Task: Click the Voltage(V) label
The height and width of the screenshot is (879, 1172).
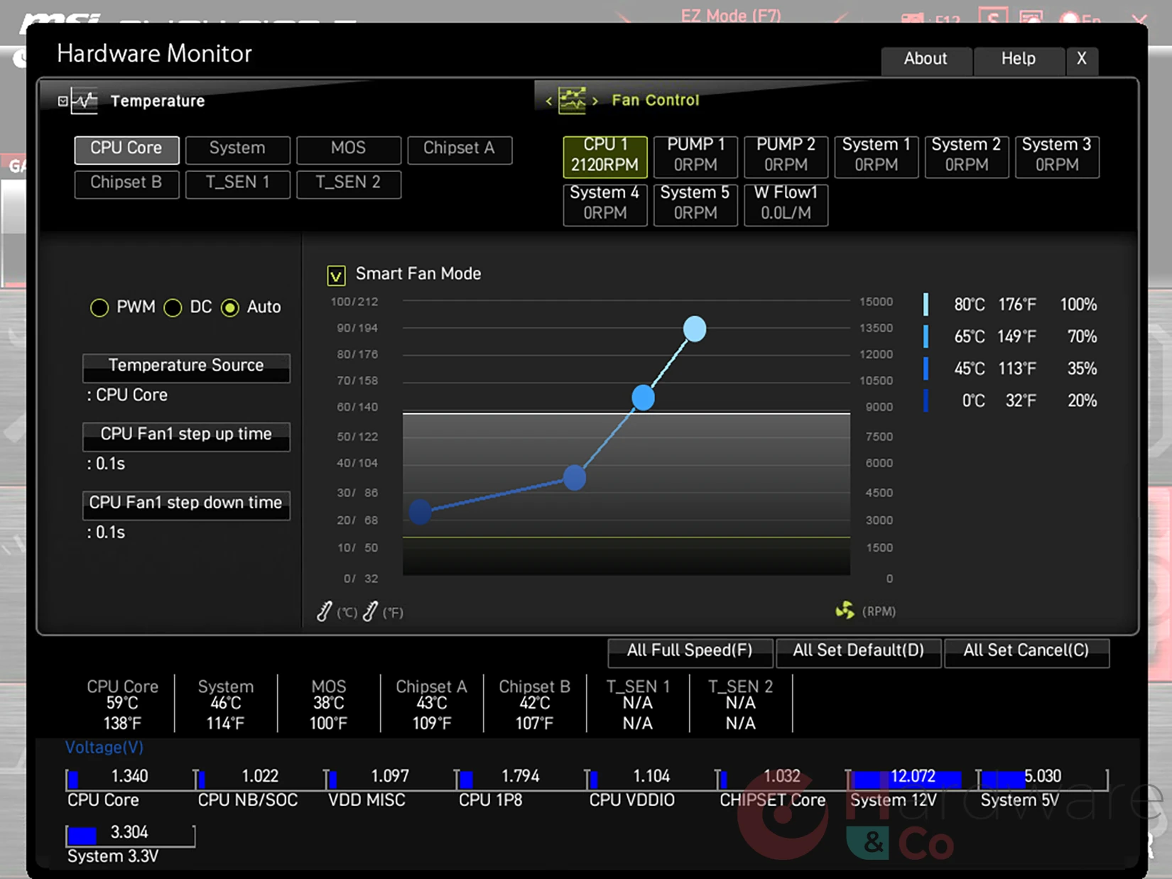Action: 104,748
